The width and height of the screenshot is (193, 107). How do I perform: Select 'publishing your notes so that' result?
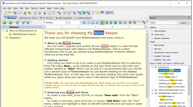pos(170,83)
